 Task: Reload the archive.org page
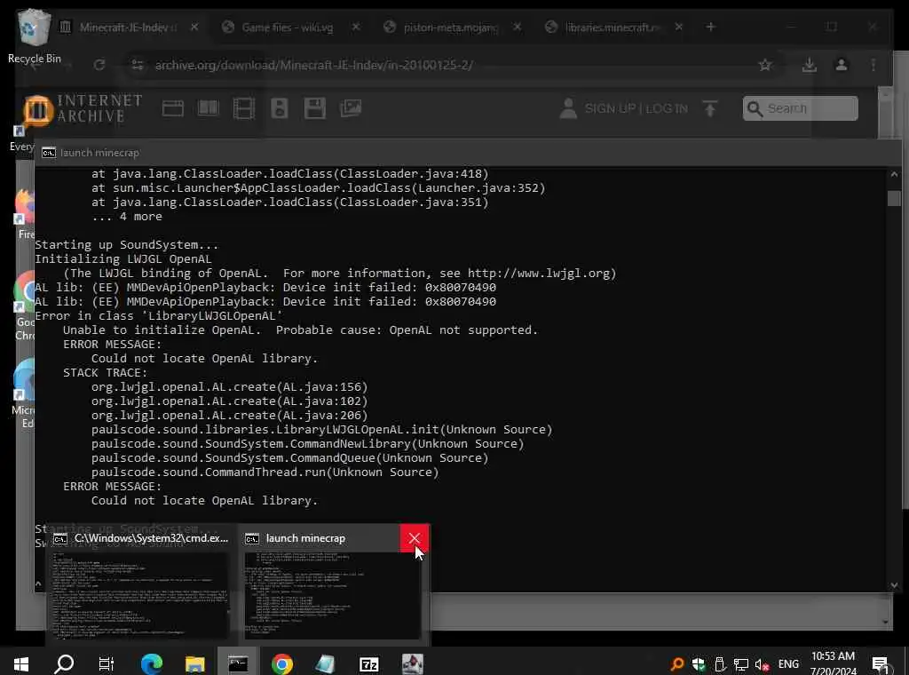(99, 65)
